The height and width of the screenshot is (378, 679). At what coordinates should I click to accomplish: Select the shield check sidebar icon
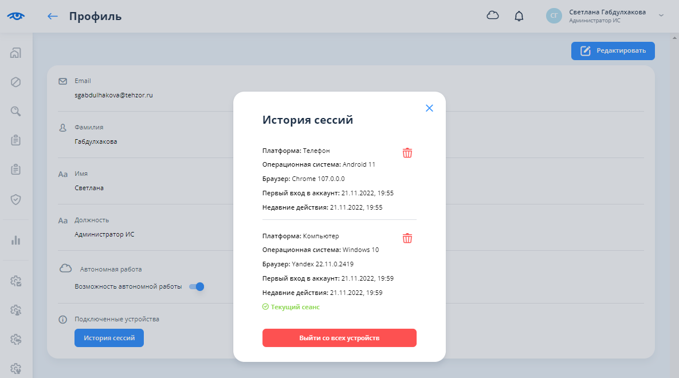tap(16, 199)
